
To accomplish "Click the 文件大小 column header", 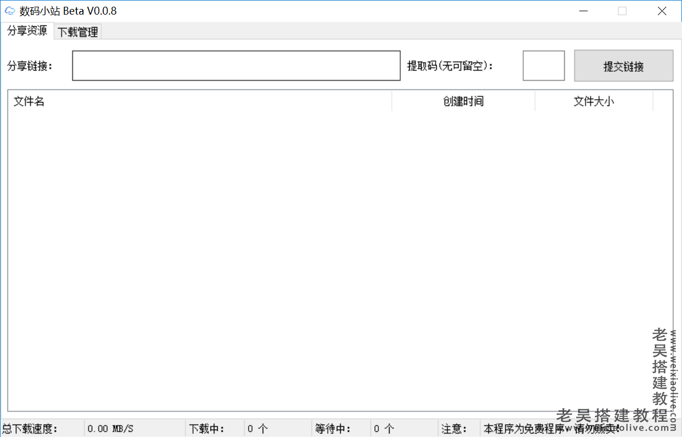I will coord(593,102).
